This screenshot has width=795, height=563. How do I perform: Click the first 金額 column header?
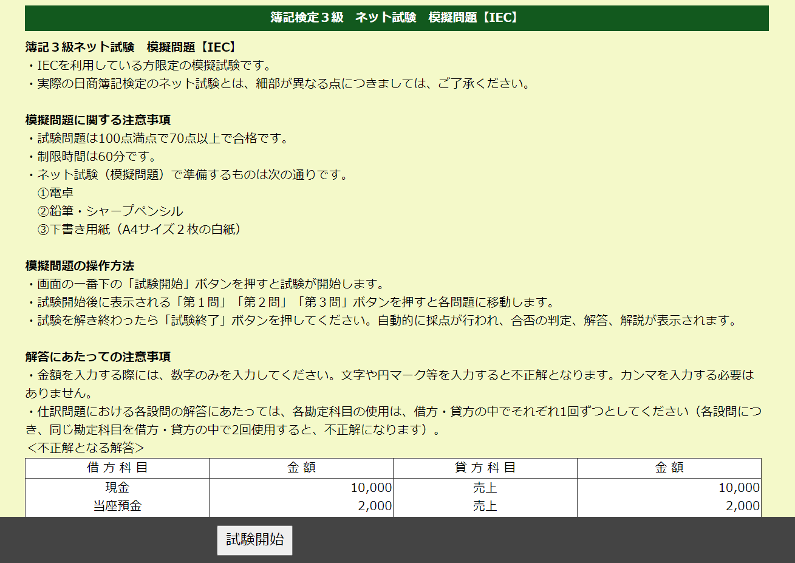[x=301, y=468]
